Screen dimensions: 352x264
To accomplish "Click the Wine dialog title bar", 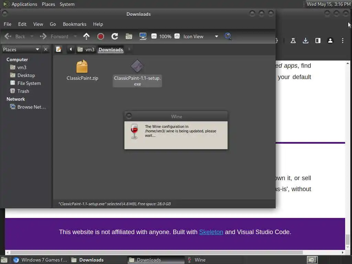I will [x=176, y=116].
